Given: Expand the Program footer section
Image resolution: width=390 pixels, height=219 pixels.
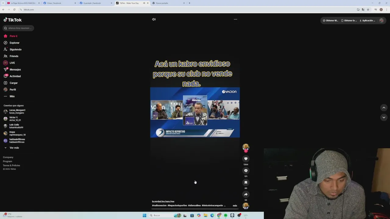Looking at the screenshot, I should pyautogui.click(x=8, y=162).
